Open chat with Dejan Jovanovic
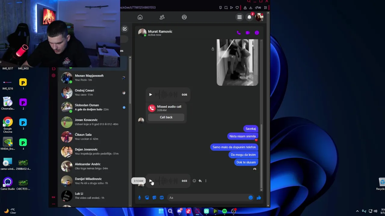The height and width of the screenshot is (216, 385). [x=93, y=151]
